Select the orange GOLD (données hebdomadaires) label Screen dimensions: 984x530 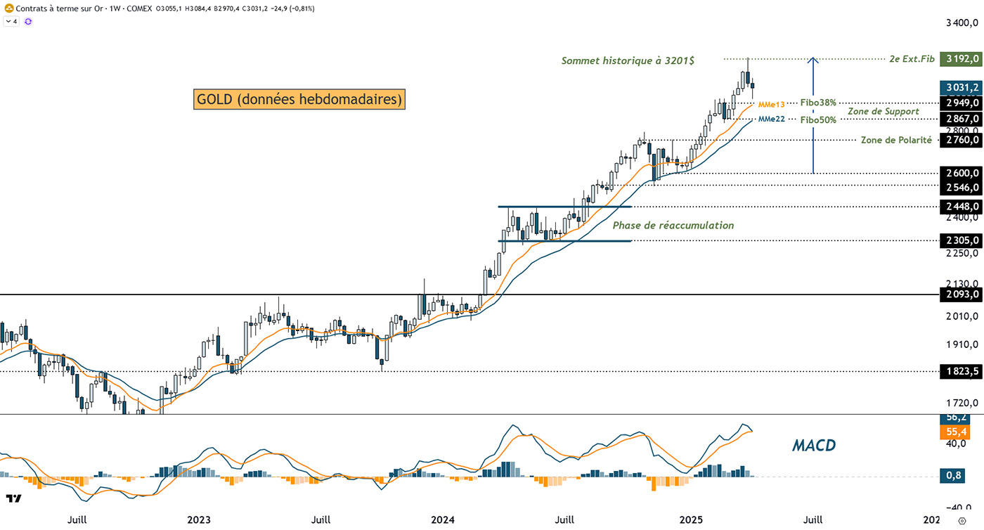pos(299,99)
